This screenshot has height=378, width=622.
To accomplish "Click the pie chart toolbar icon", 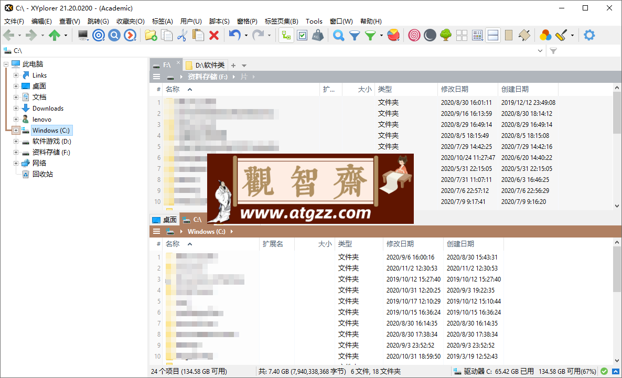I will pos(393,35).
